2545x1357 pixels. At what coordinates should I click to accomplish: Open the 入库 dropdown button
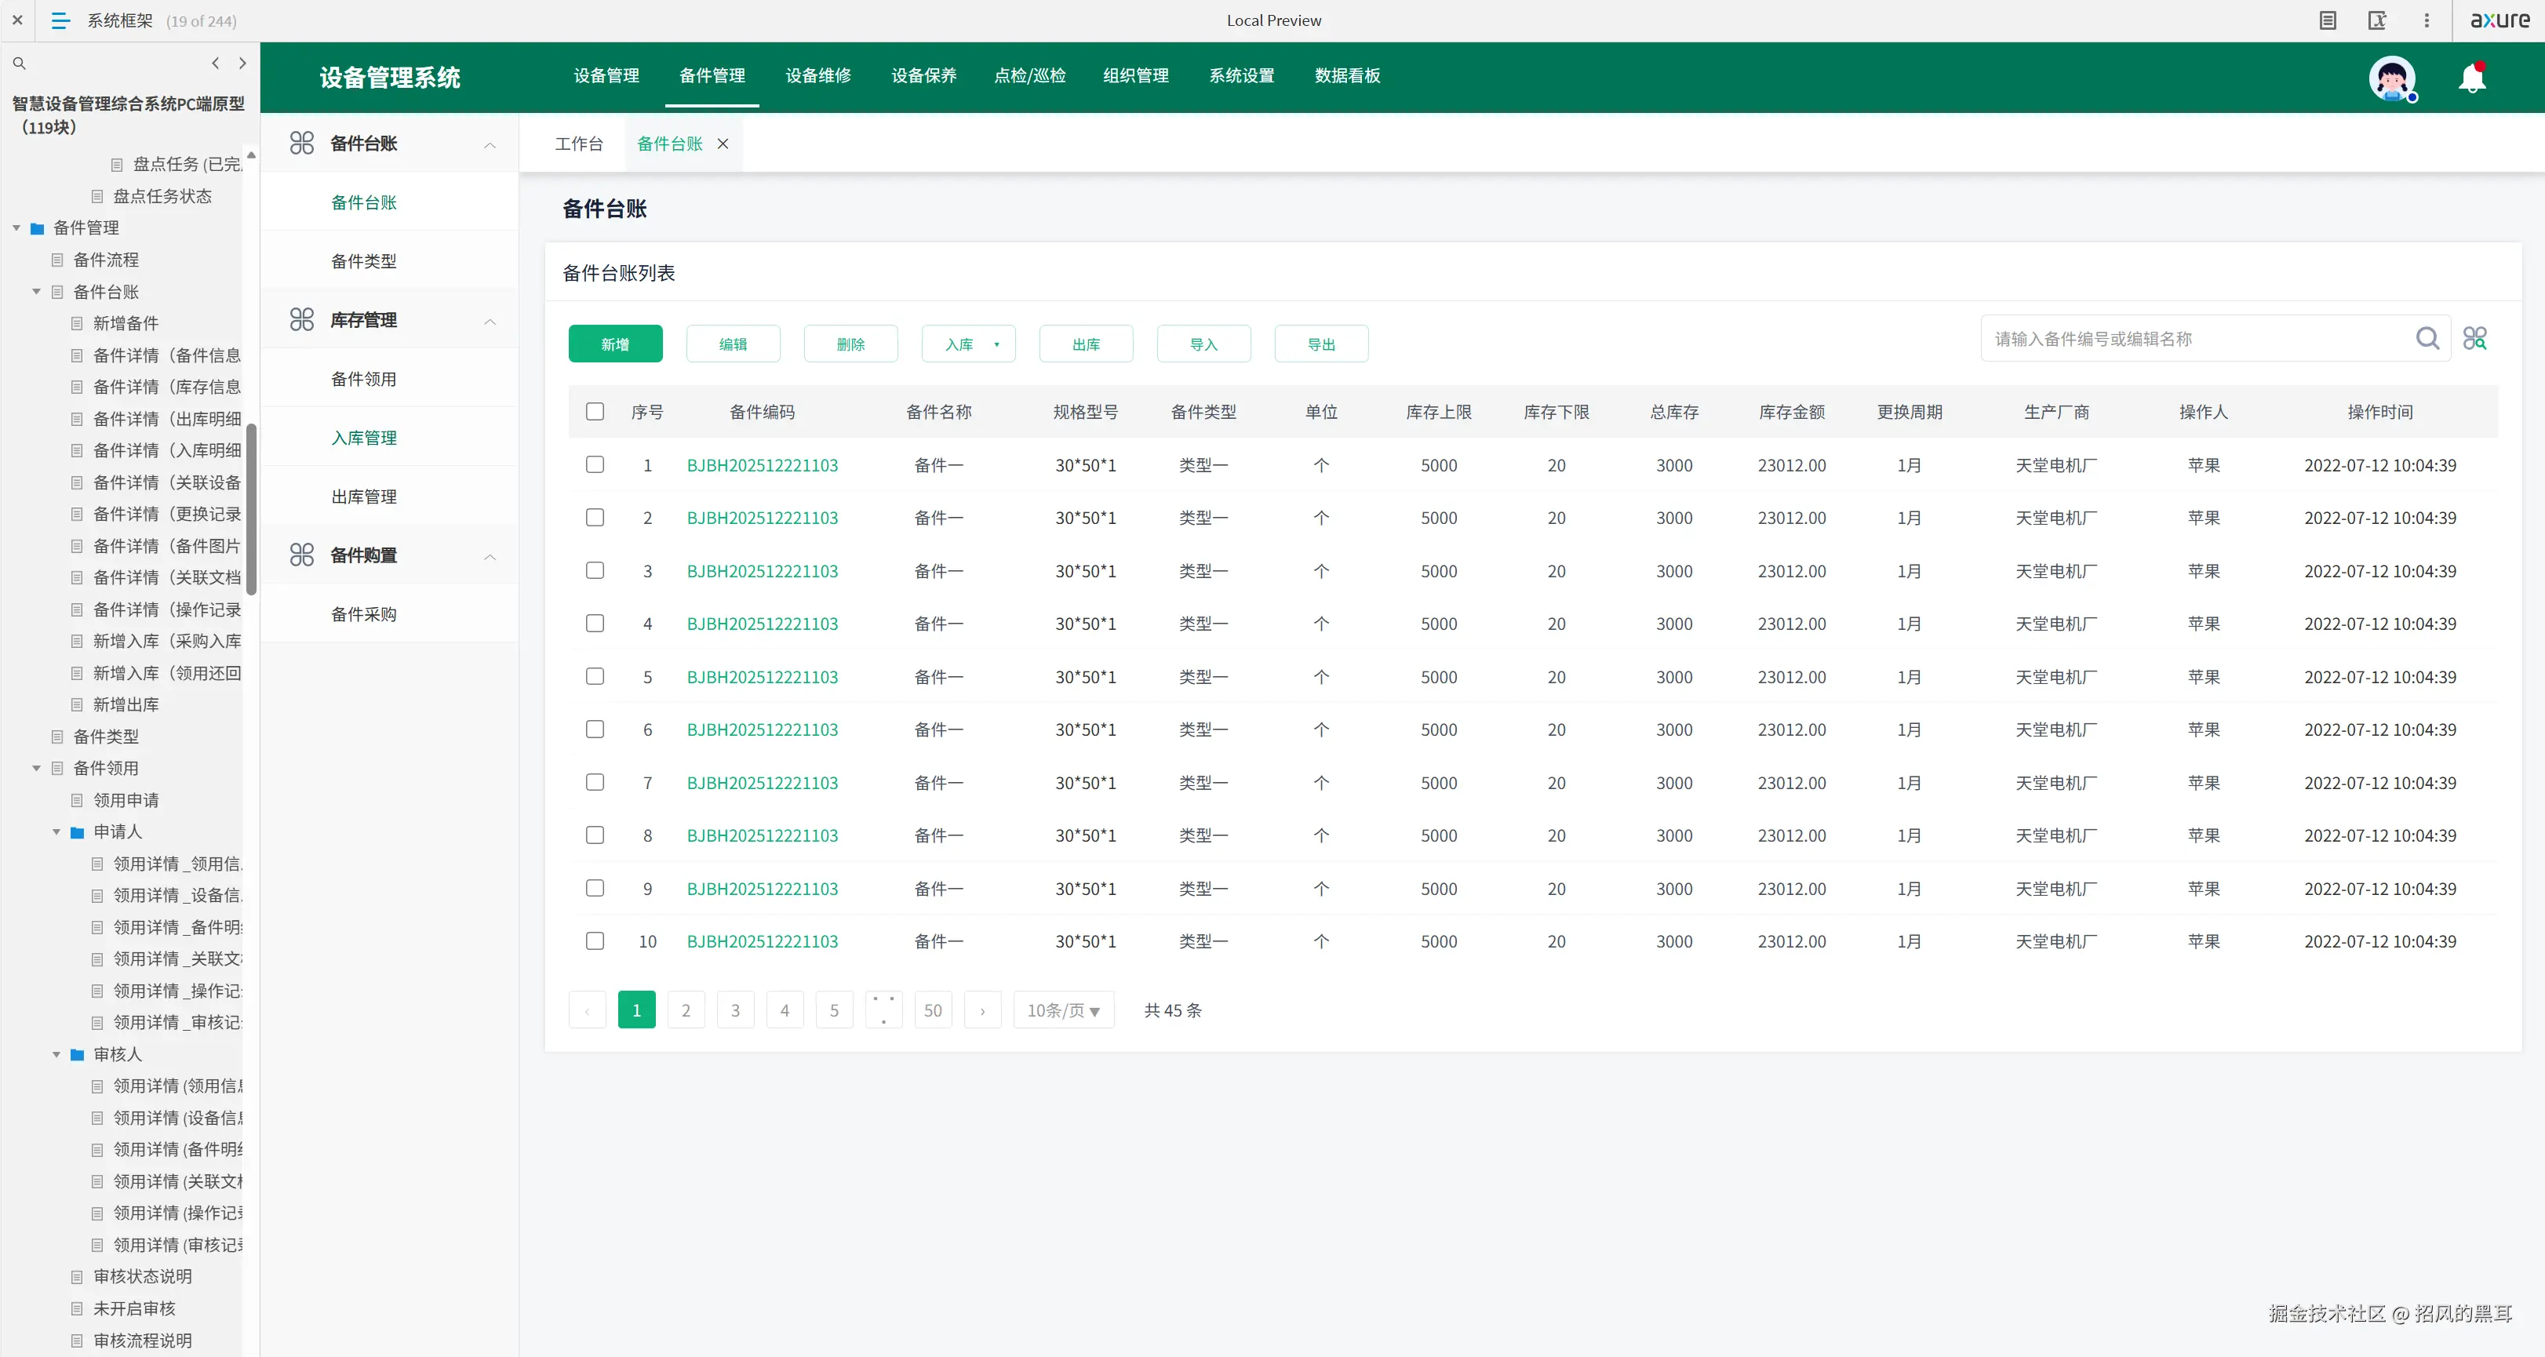(x=968, y=344)
